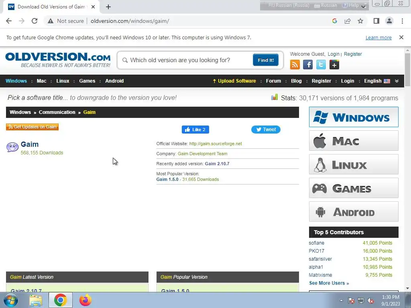Open the Windows nav menu item
The image size is (411, 308).
(16, 81)
